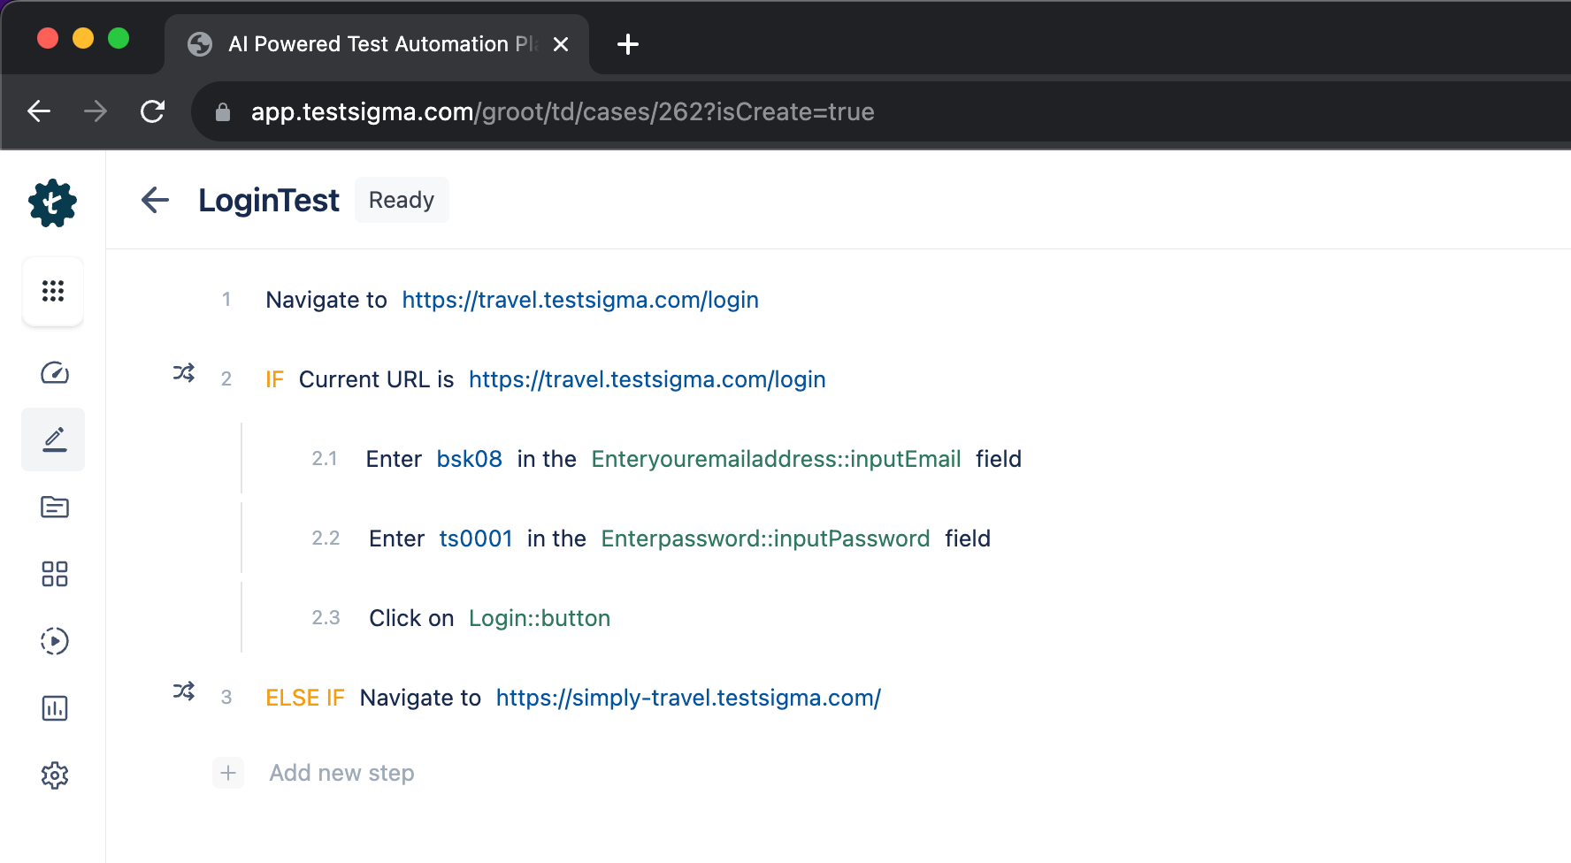
Task: Click the address bar URL
Action: pos(563,111)
